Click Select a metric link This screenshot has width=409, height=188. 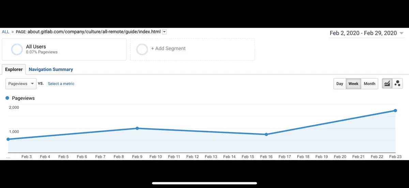coord(61,83)
